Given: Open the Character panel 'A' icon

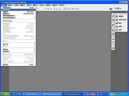Looking at the screenshot, I should pyautogui.click(x=113, y=39).
